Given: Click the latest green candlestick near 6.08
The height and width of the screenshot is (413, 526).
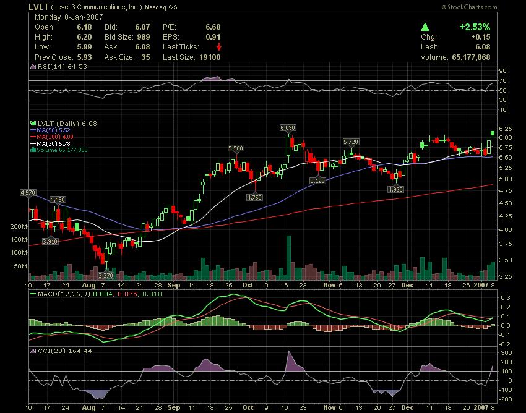Looking at the screenshot, I should 493,134.
